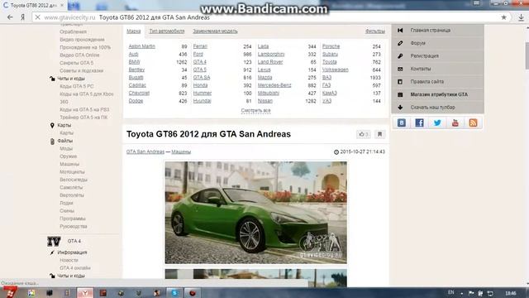Open Фильтры link
Screen dimensions: 529x298
pyautogui.click(x=374, y=31)
